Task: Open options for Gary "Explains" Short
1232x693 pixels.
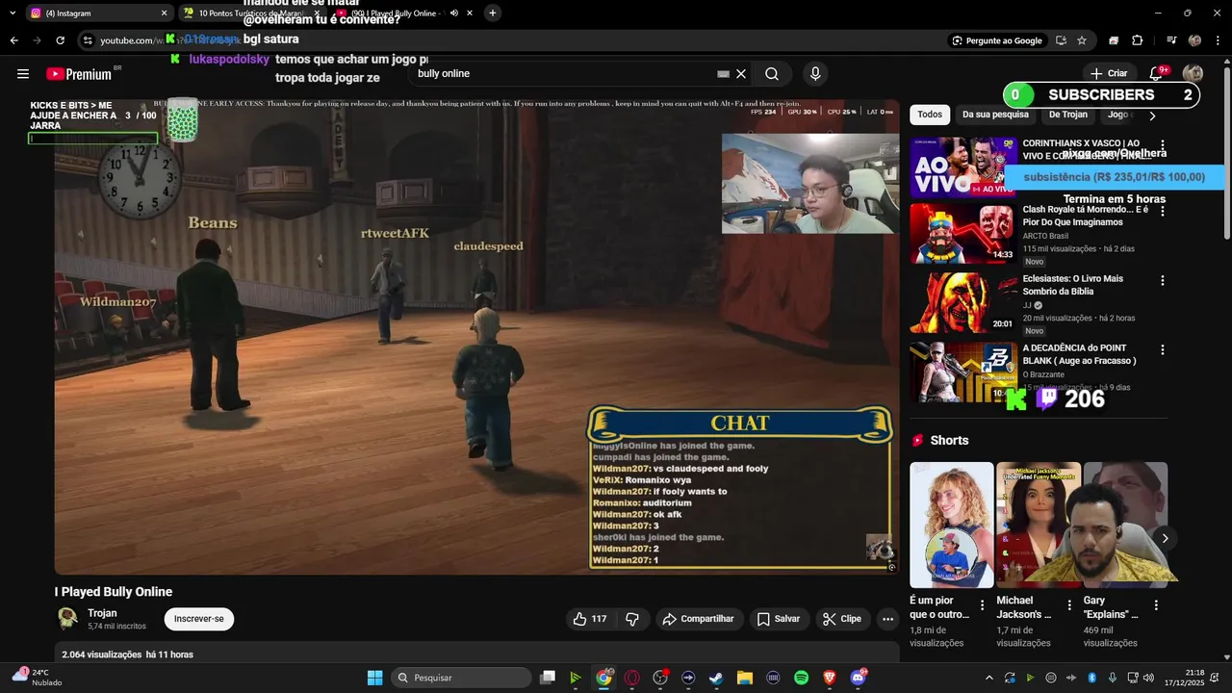Action: coord(1156,605)
